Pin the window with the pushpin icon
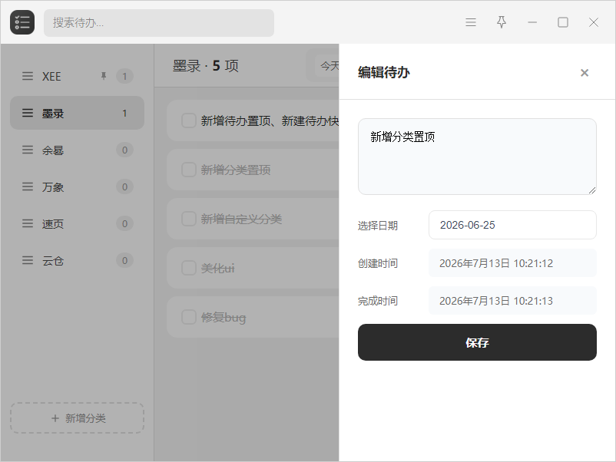Screen dimensions: 616x462 [502, 22]
